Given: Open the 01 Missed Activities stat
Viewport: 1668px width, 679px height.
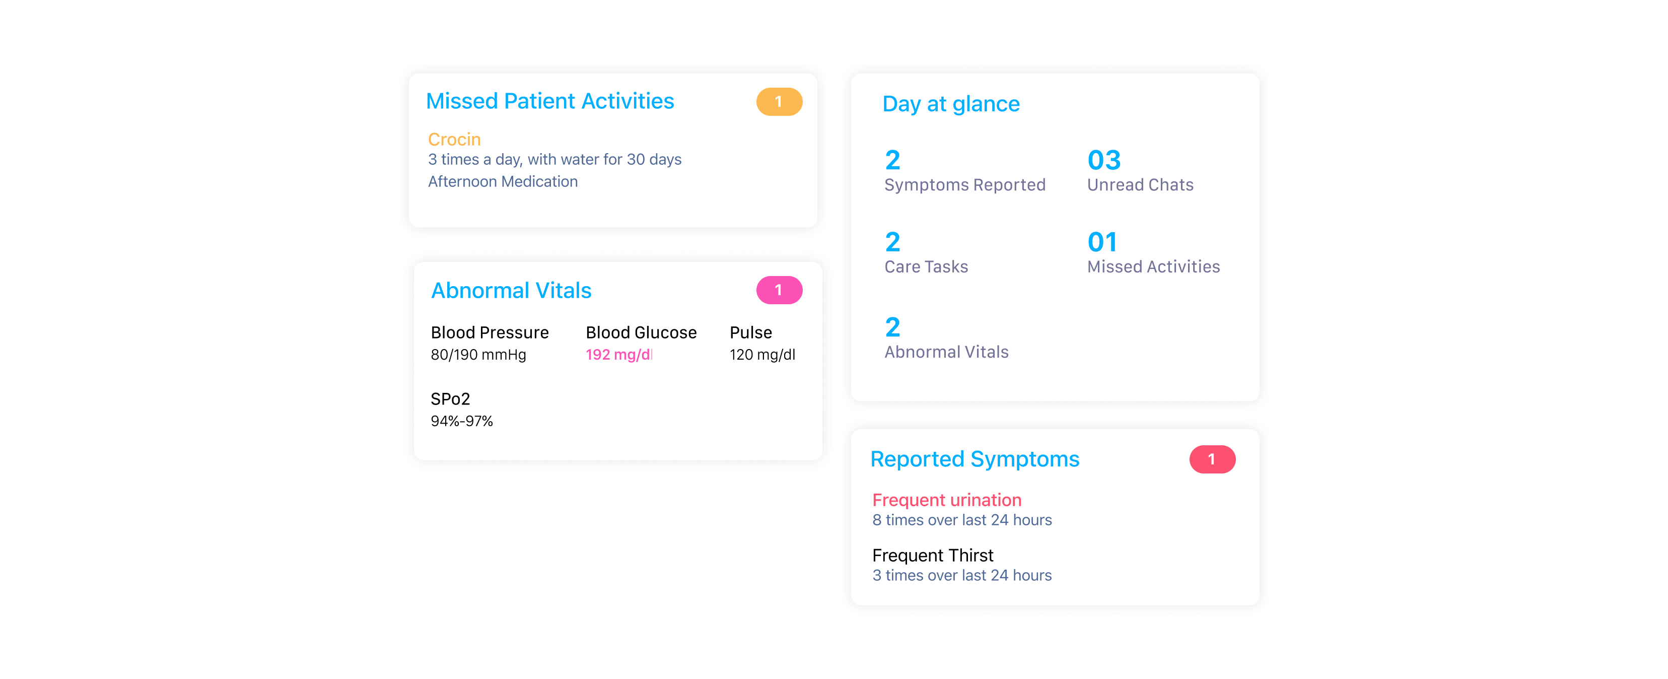Looking at the screenshot, I should [x=1153, y=253].
